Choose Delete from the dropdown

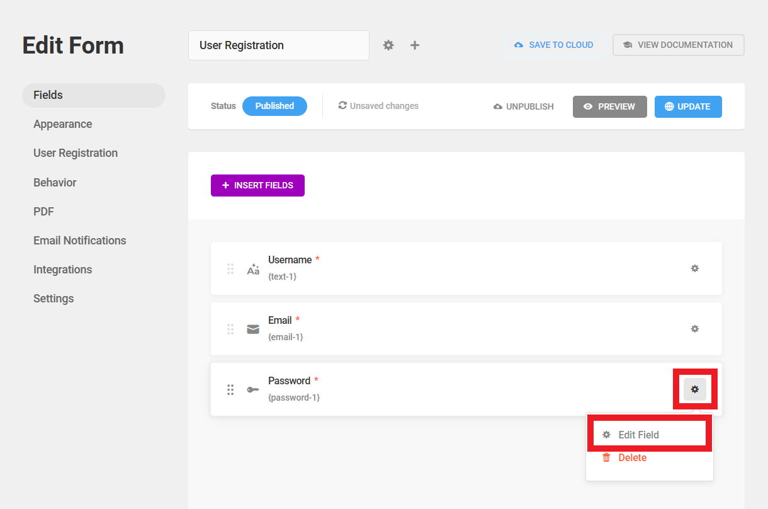[x=650, y=458]
